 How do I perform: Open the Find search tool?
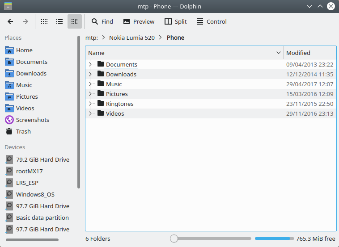point(102,21)
